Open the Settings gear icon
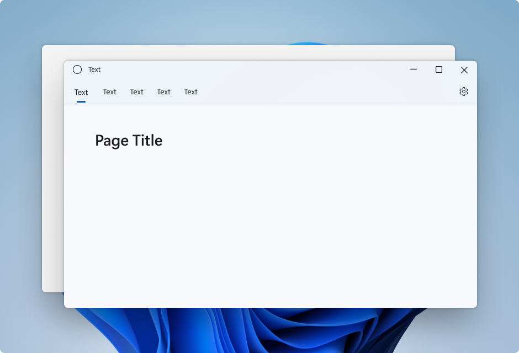Screen dimensions: 519x353 463,91
